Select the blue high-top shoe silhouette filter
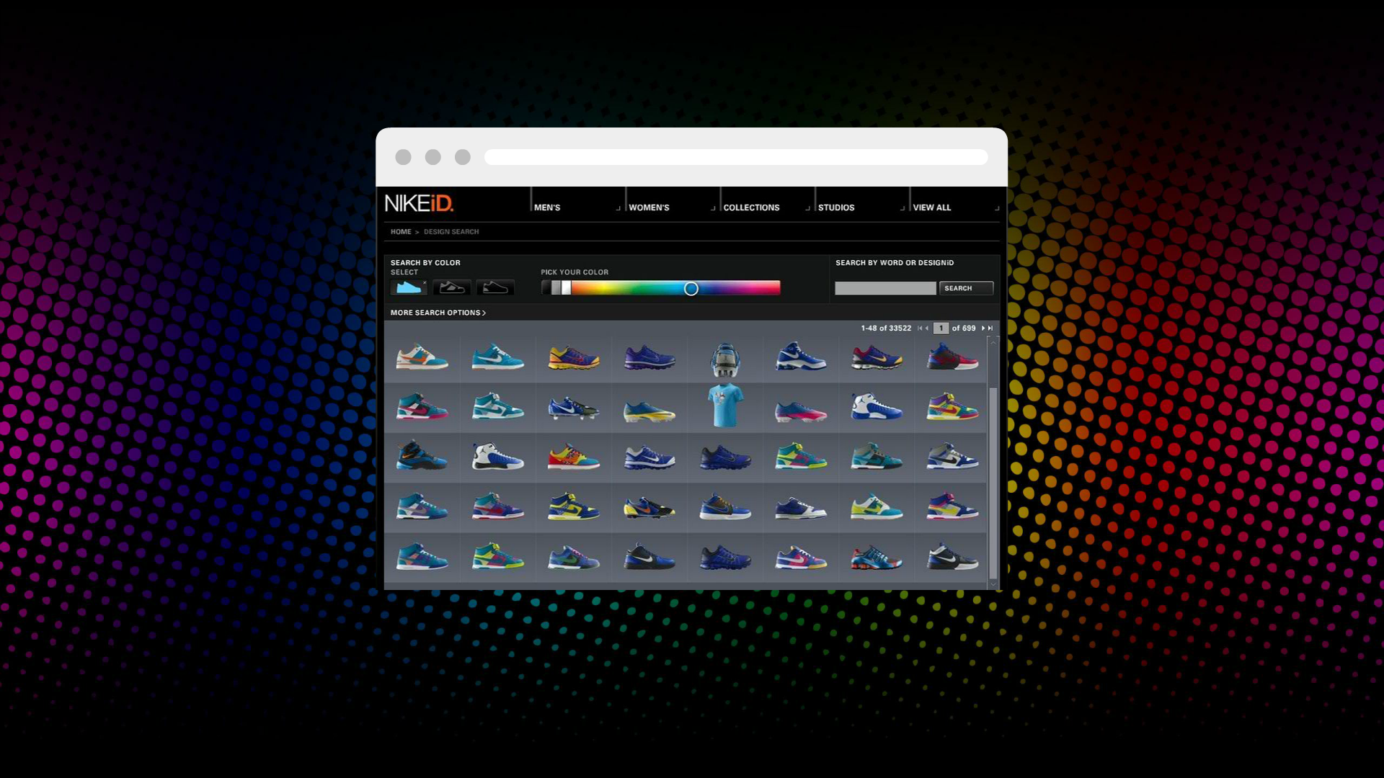1384x778 pixels. pos(409,288)
